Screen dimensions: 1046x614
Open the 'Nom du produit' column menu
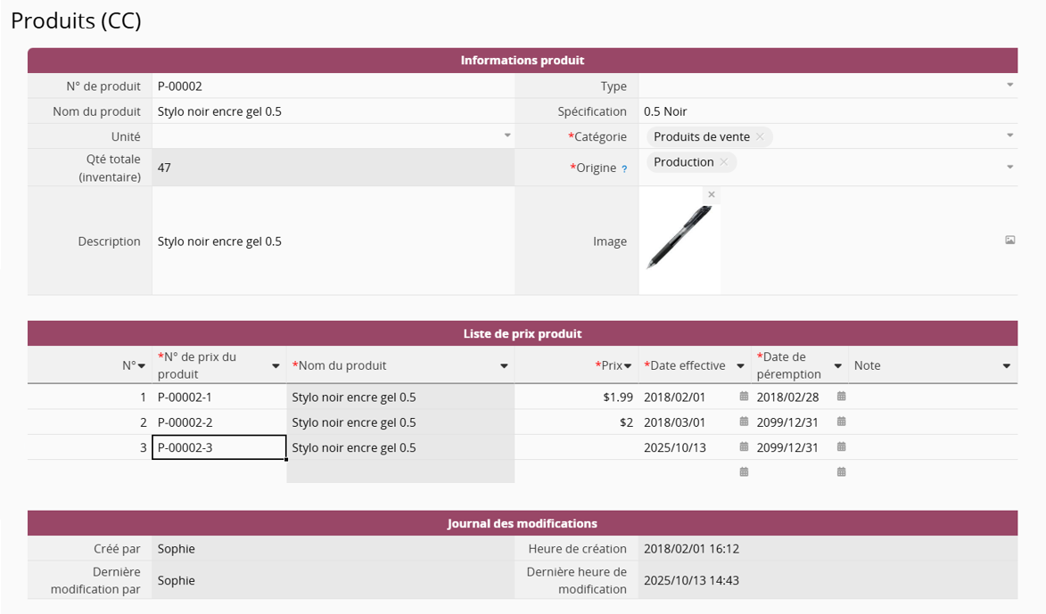pyautogui.click(x=504, y=366)
